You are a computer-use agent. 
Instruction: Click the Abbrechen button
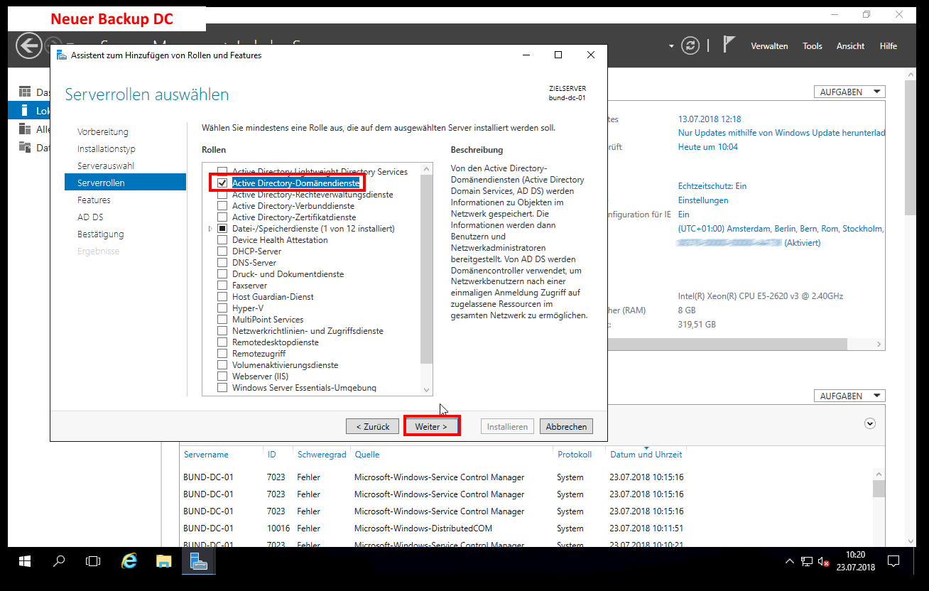566,426
